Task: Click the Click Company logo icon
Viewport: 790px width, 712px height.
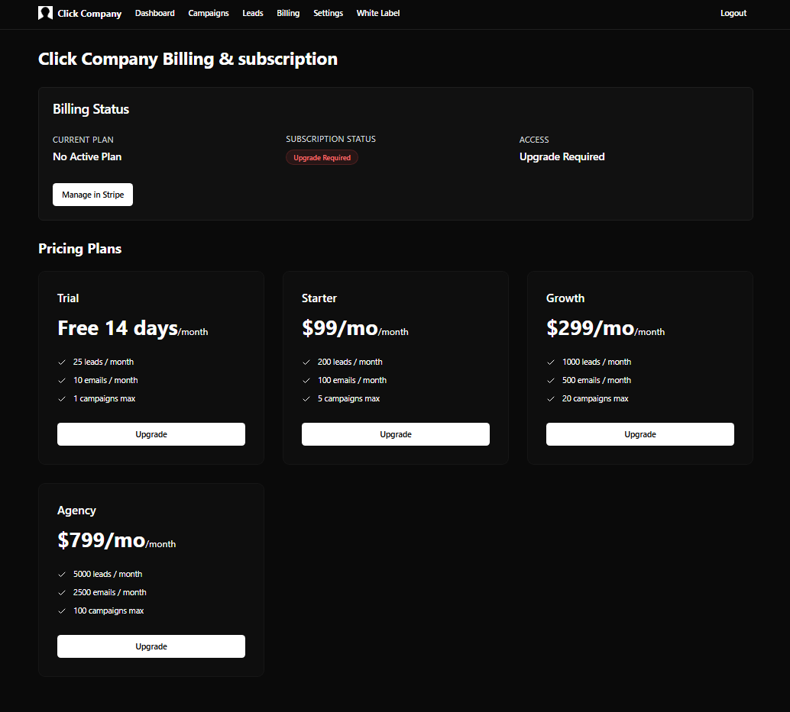Action: 45,13
